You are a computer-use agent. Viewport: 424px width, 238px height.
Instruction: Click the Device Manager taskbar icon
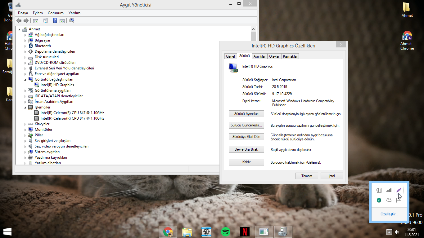click(x=283, y=231)
